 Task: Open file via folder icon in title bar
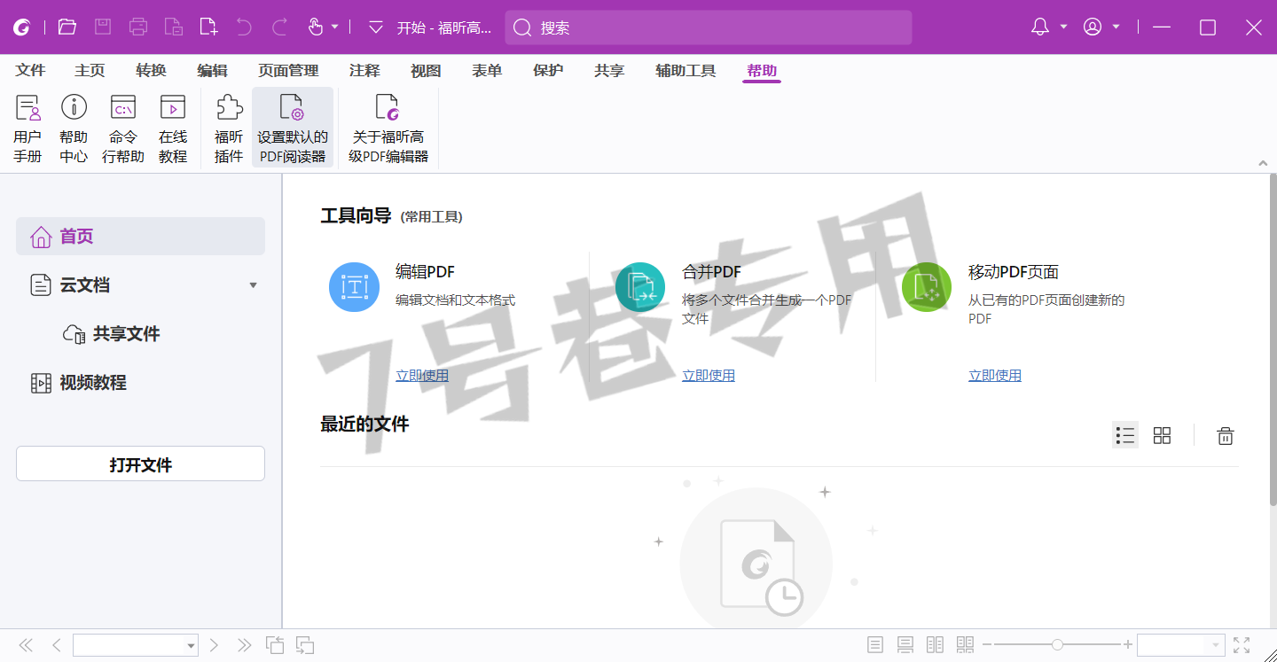67,27
